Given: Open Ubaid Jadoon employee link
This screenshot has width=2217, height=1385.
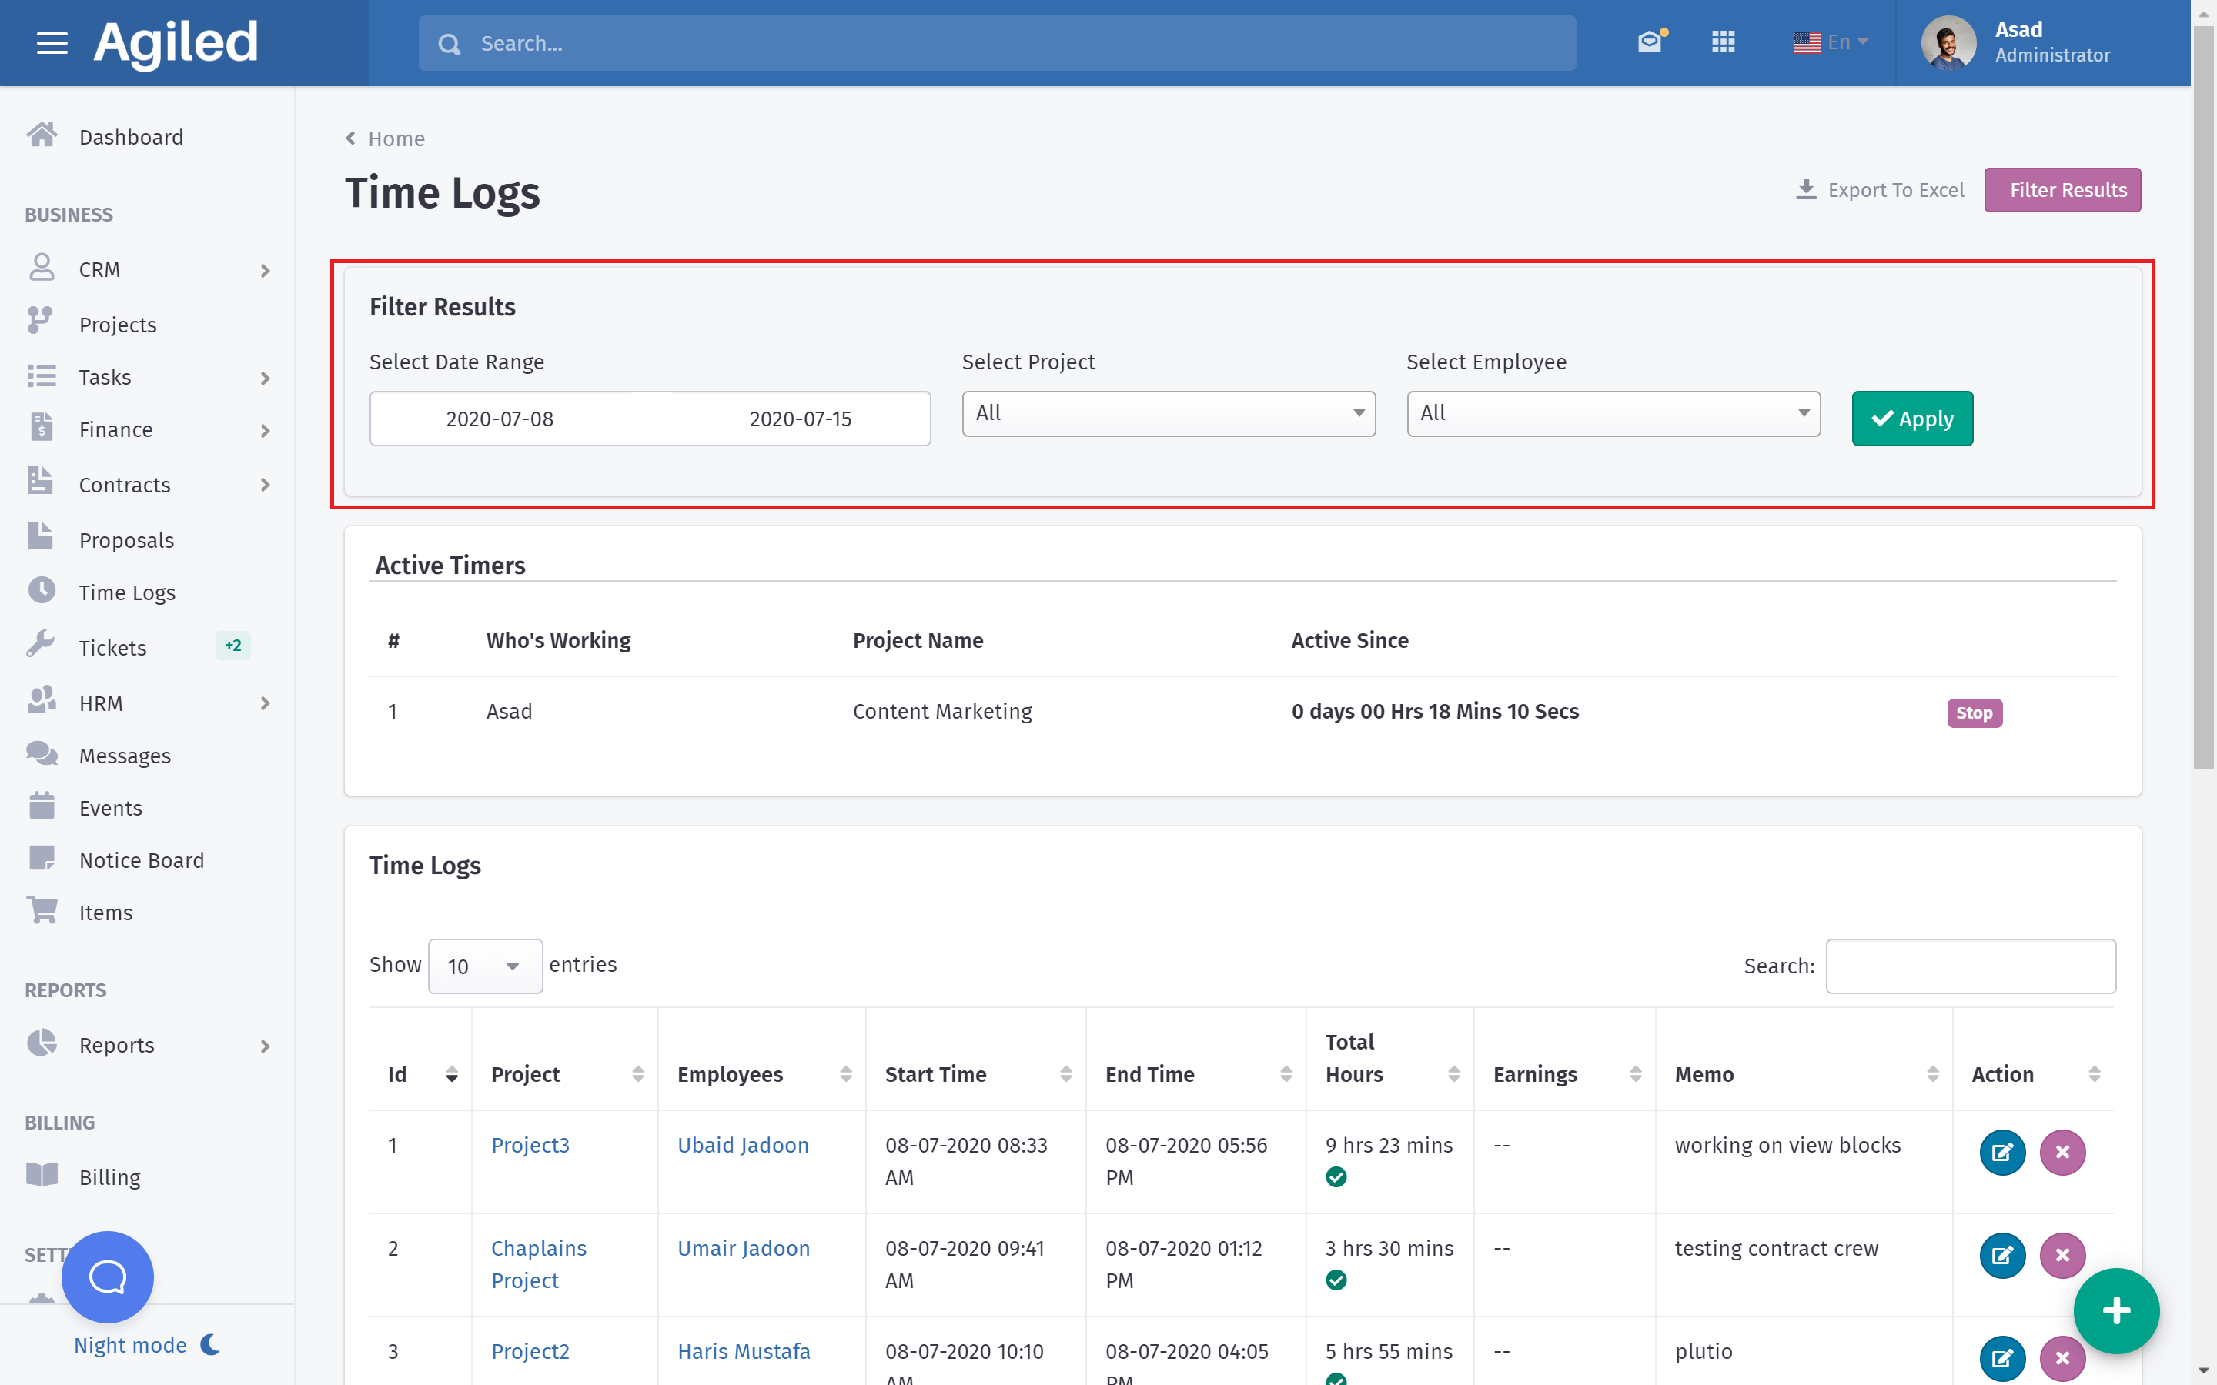Looking at the screenshot, I should click(743, 1145).
